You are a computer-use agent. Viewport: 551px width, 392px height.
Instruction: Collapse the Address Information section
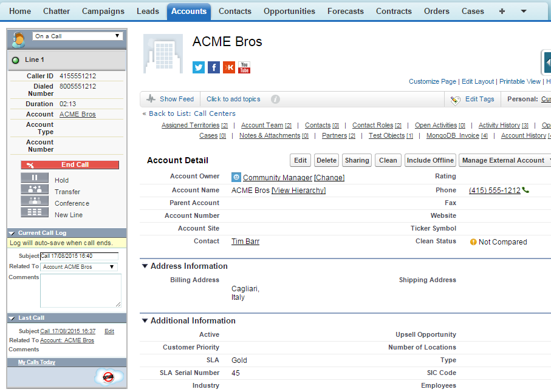(145, 266)
